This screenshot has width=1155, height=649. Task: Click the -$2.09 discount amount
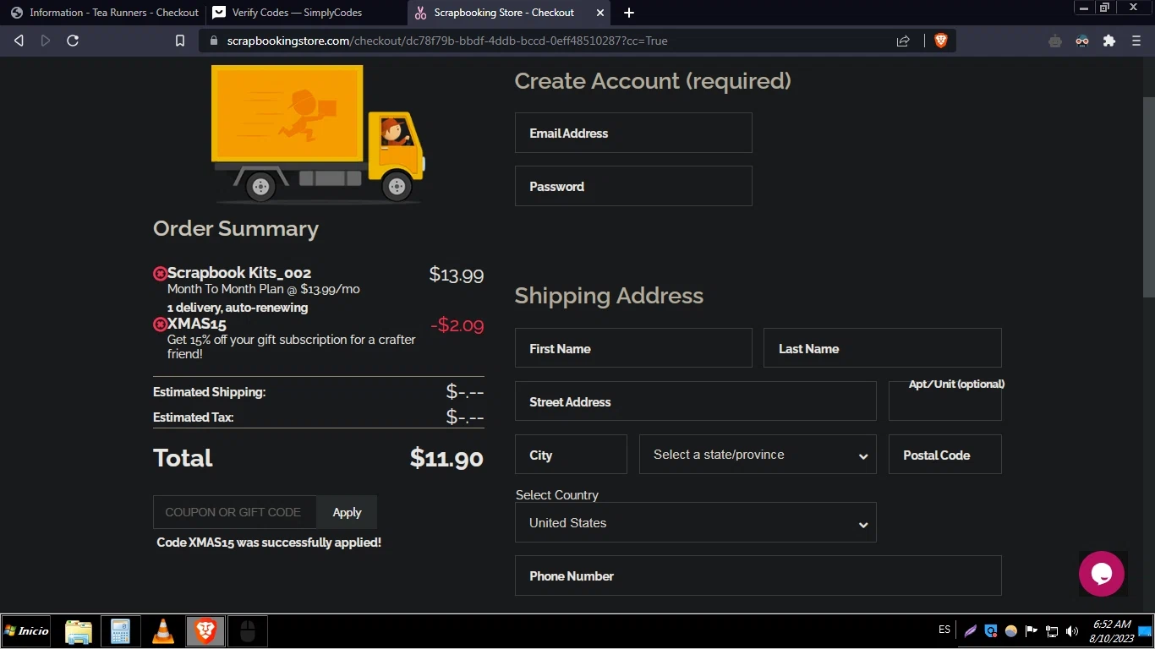(x=457, y=325)
